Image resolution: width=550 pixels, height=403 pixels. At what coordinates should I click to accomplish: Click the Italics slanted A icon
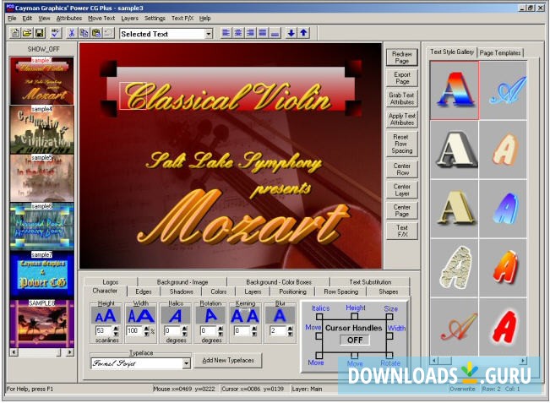coord(176,316)
